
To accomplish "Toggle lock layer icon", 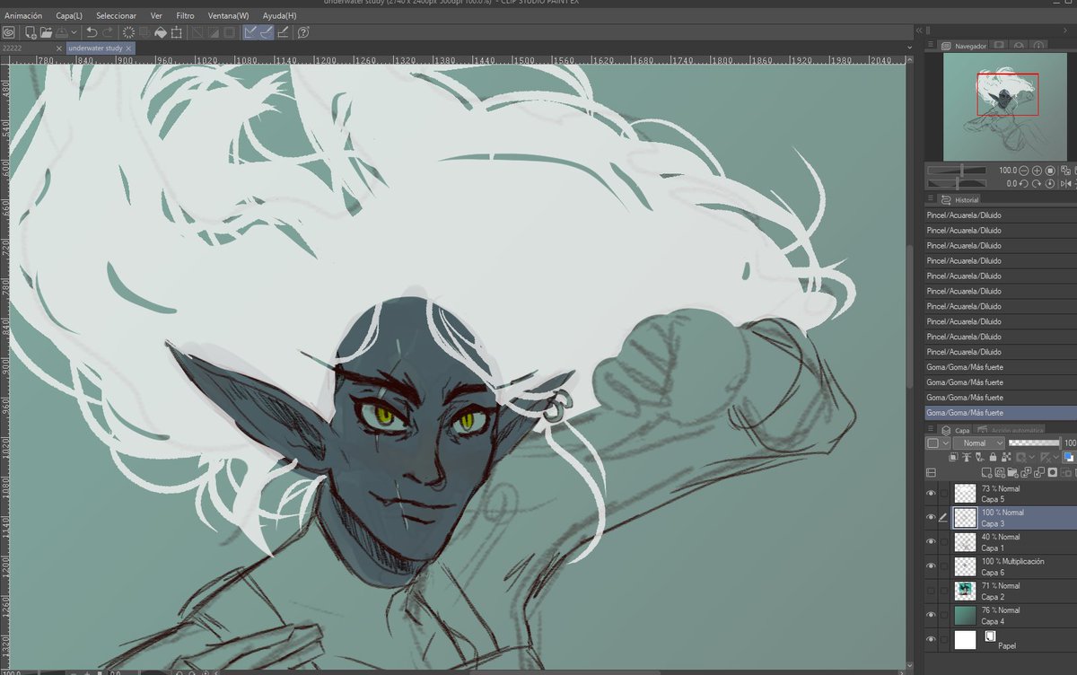I will [993, 457].
